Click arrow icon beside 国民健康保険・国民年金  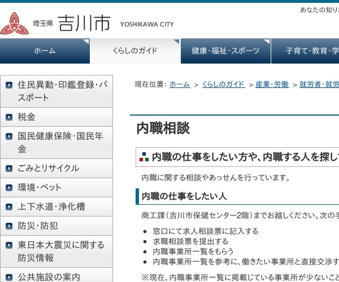point(9,136)
